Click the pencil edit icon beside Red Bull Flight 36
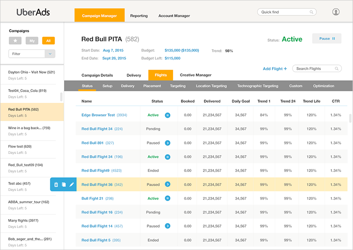 71,184
